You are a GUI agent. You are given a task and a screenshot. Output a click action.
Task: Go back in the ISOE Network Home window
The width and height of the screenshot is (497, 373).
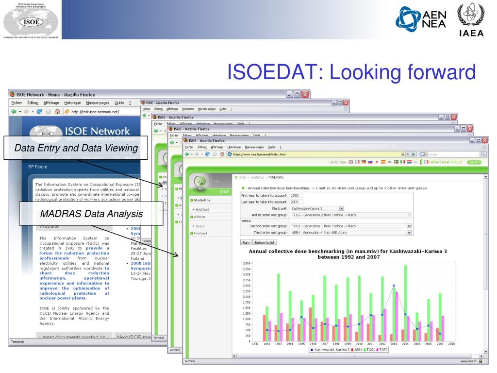tap(13, 111)
